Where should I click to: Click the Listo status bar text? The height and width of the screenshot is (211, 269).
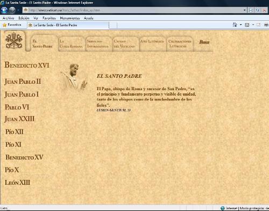pos(4,208)
